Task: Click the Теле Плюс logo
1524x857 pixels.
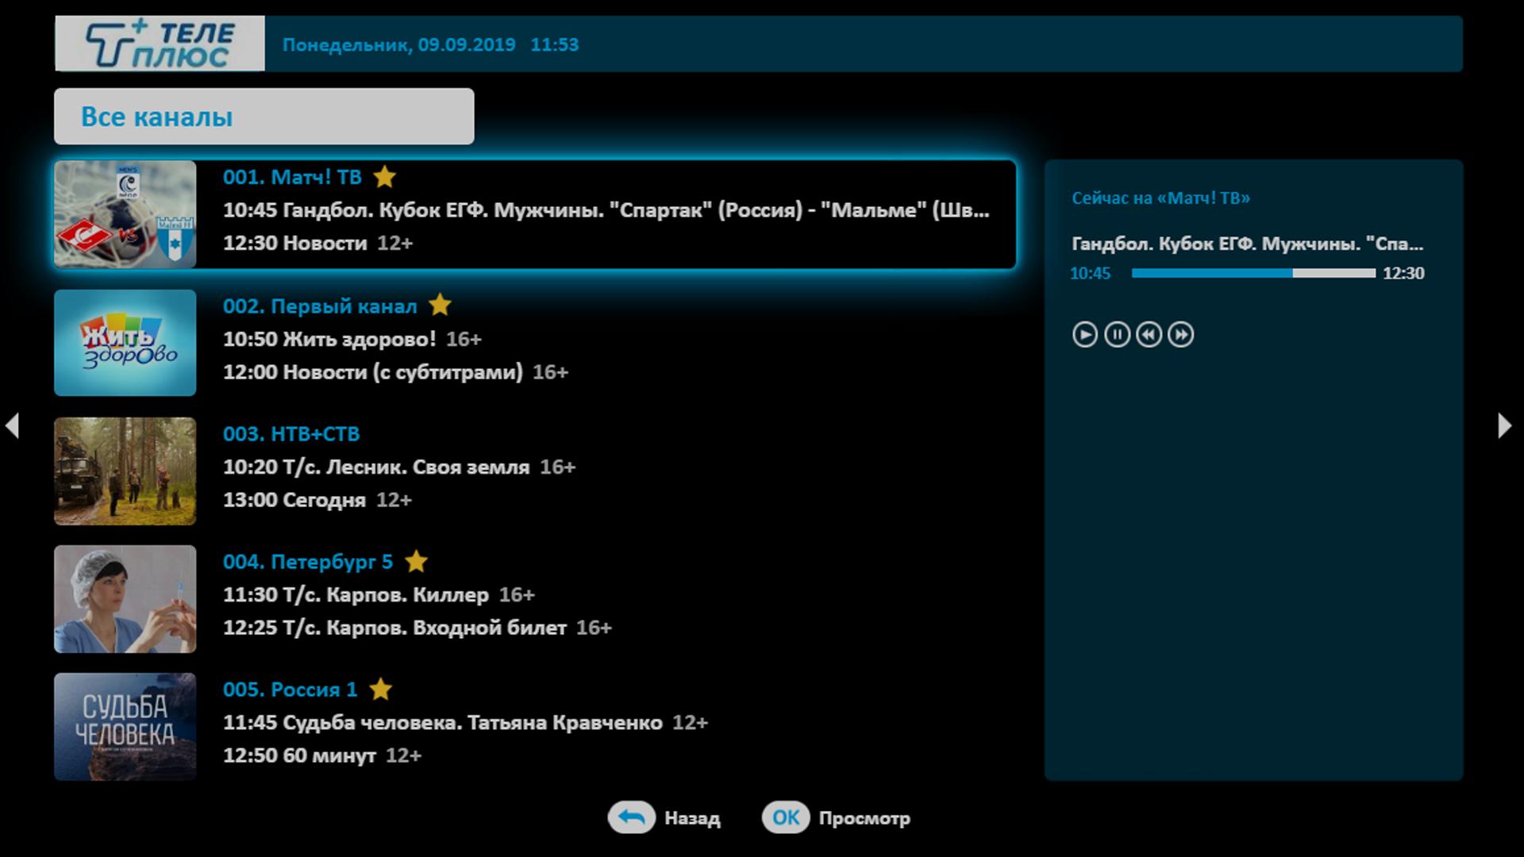Action: coord(160,44)
